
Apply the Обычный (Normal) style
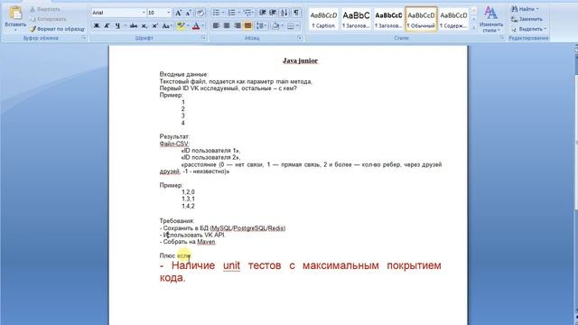point(421,19)
